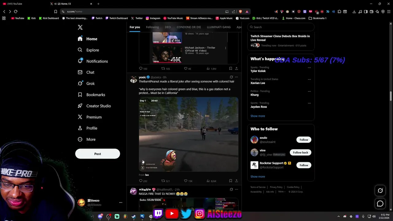Click the X search field
Screen dimensions: 393x221
pos(281,27)
